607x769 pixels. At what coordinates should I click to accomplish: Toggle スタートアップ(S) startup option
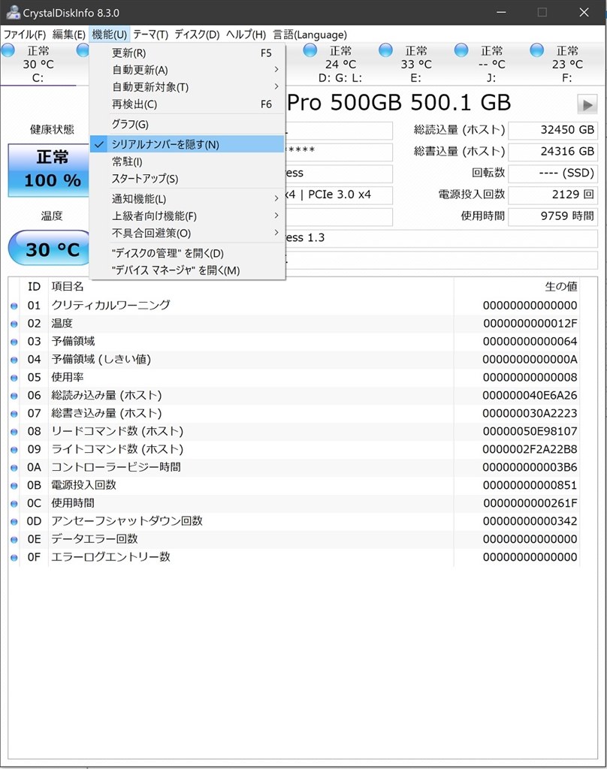tap(187, 179)
